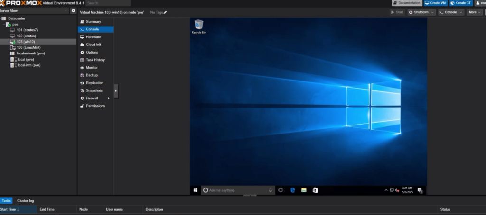Open the Documentation button
The width and height of the screenshot is (486, 215).
(x=407, y=3)
